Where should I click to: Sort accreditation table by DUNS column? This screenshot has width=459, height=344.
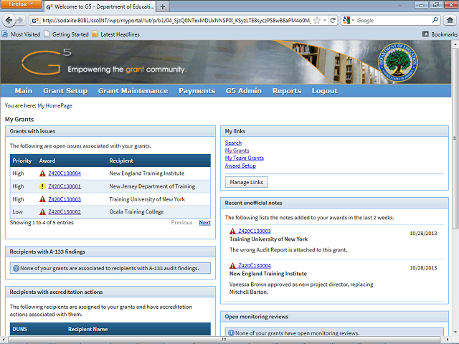19,329
